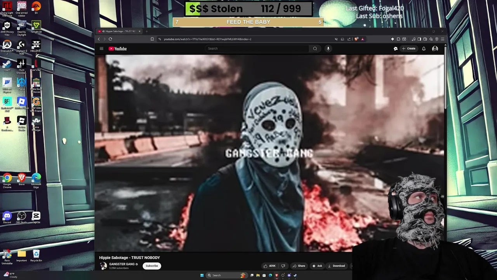Open Farlight 84 desktop shortcut
Screen dimensions: 497x280
pyautogui.click(x=36, y=27)
